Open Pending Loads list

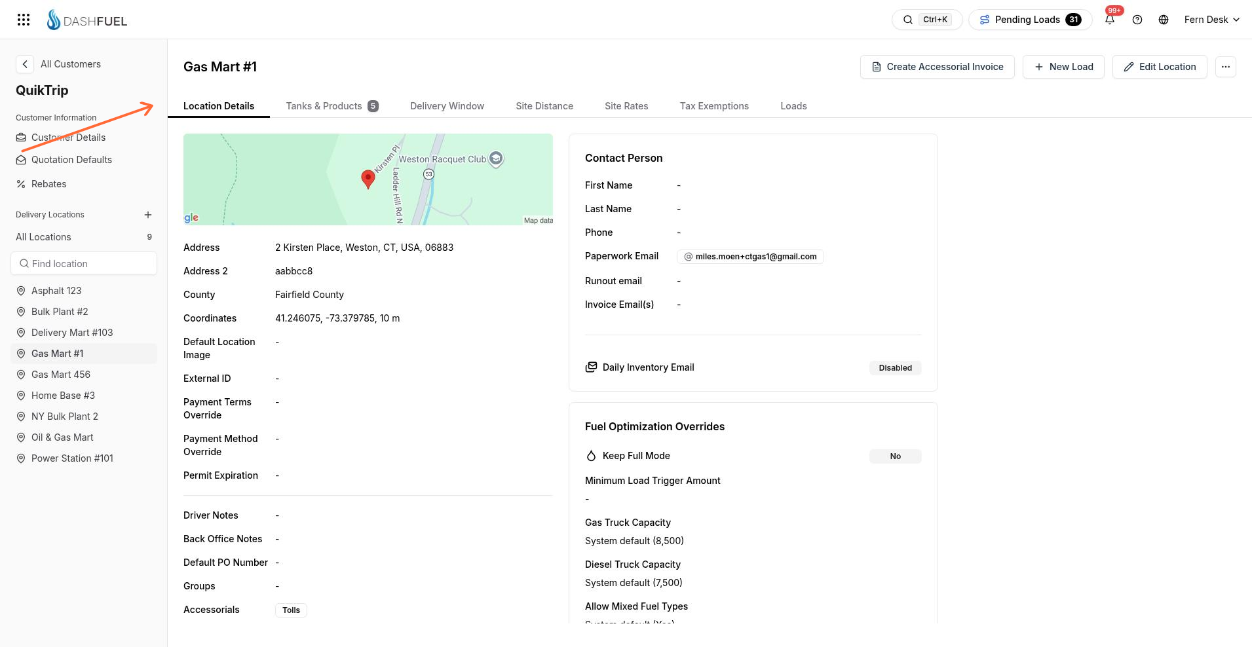(x=1031, y=20)
